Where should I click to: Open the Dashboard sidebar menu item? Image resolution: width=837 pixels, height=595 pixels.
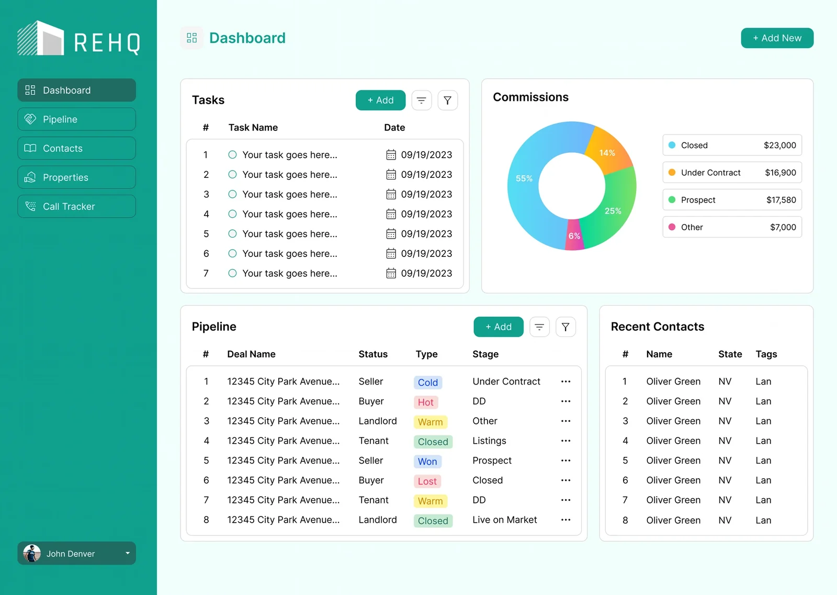point(76,90)
